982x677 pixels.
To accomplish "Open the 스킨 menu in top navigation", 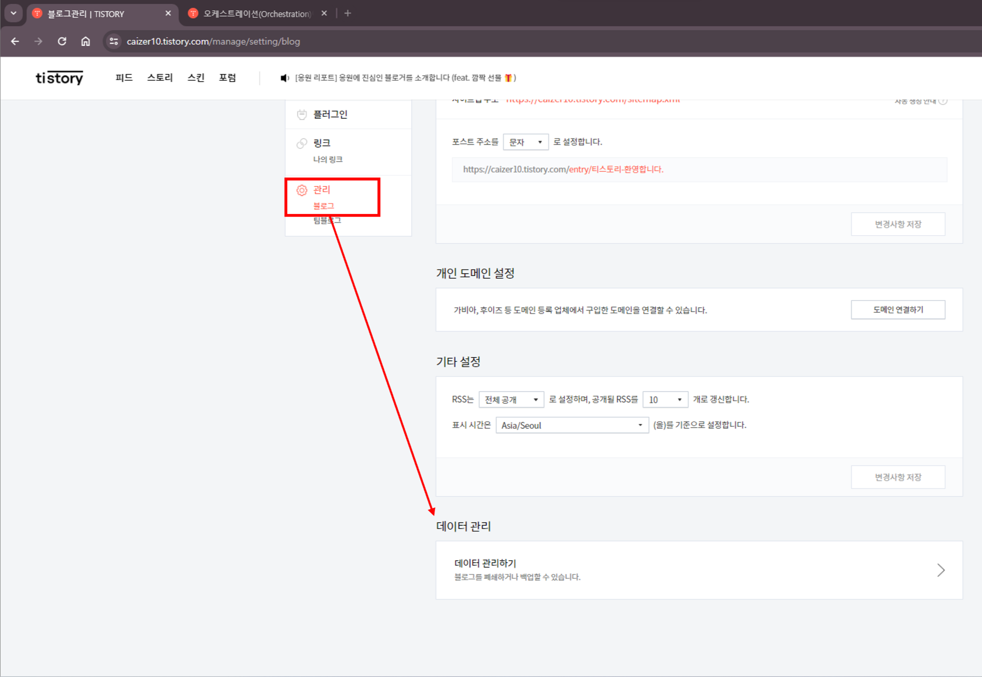I will [x=196, y=78].
